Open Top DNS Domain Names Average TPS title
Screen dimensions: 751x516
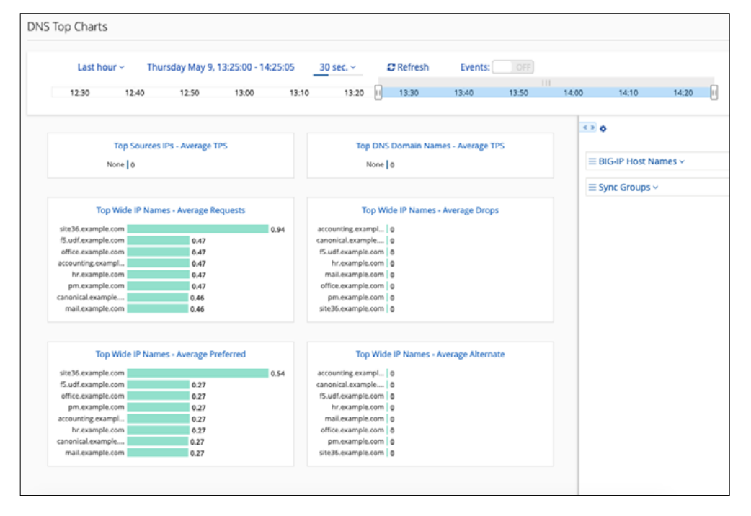point(430,146)
